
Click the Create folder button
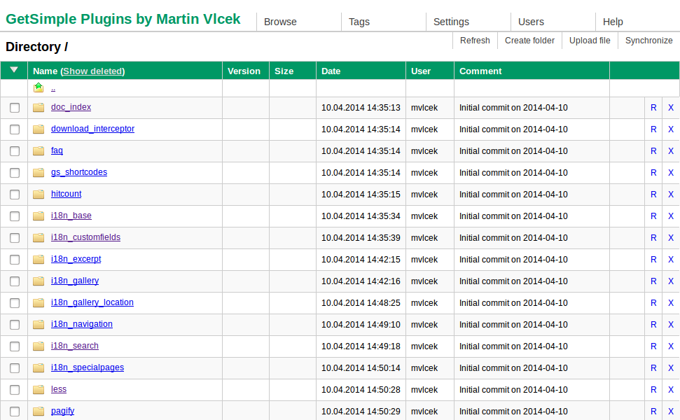coord(529,41)
